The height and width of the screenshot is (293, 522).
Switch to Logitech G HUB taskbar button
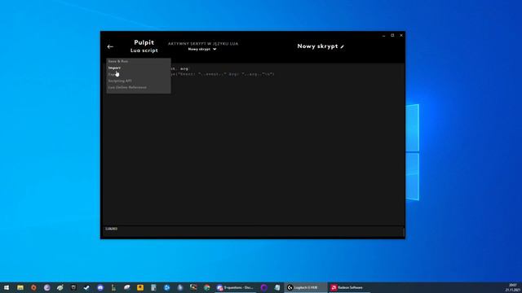pyautogui.click(x=306, y=287)
